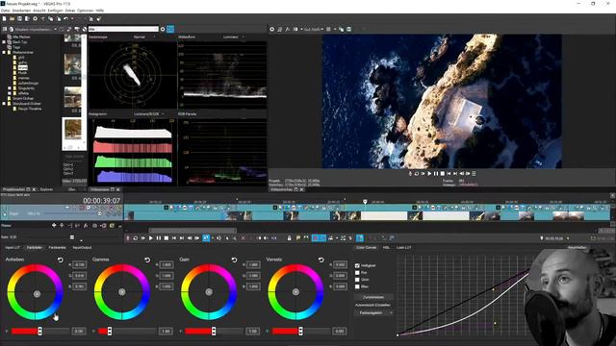Click the record microphone icon in timeline transport
This screenshot has height=346, width=616.
coord(128,238)
